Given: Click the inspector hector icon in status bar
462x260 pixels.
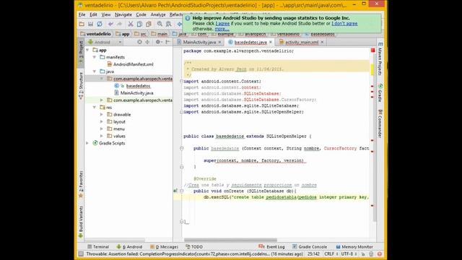Looking at the screenshot, I should (371, 253).
